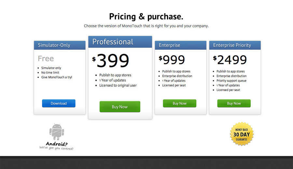Click the Free price label
293x169 pixels.
pos(46,58)
